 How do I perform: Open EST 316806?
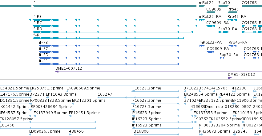(x=141, y=131)
